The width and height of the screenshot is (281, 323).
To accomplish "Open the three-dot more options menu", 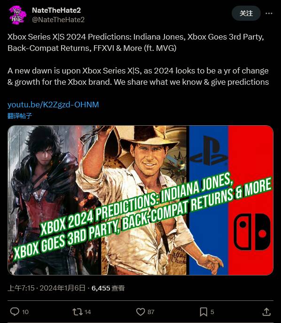I will (x=269, y=13).
